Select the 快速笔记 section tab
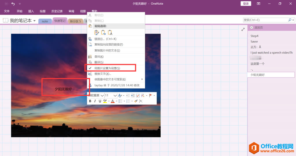 60,21
